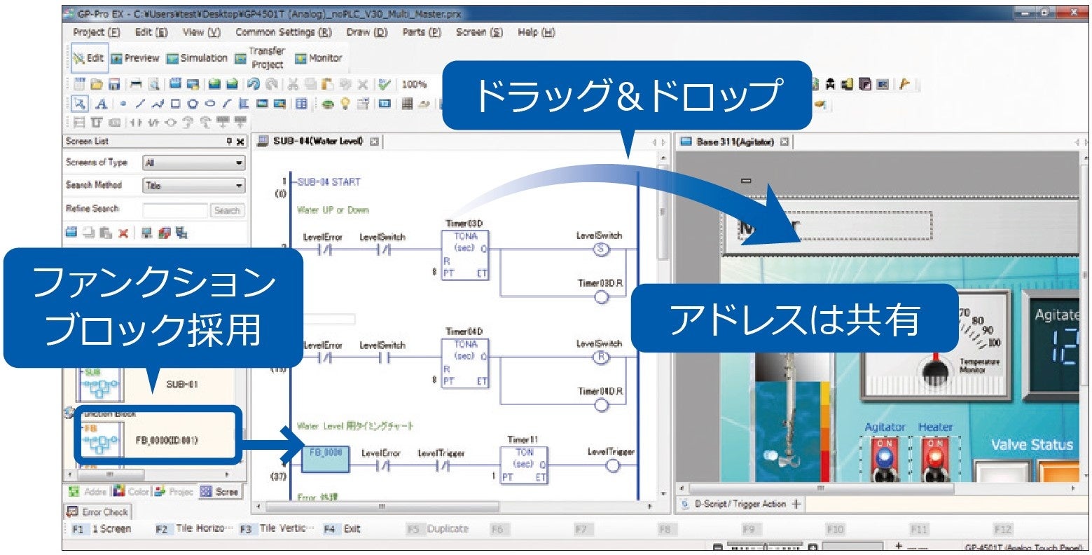Open Print Preview via magnifier icon

click(x=153, y=84)
